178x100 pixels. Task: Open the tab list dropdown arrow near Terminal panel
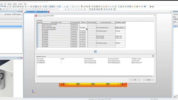coord(171,12)
